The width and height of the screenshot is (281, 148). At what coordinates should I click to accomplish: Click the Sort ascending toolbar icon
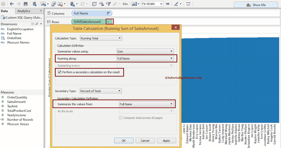pyautogui.click(x=101, y=4)
